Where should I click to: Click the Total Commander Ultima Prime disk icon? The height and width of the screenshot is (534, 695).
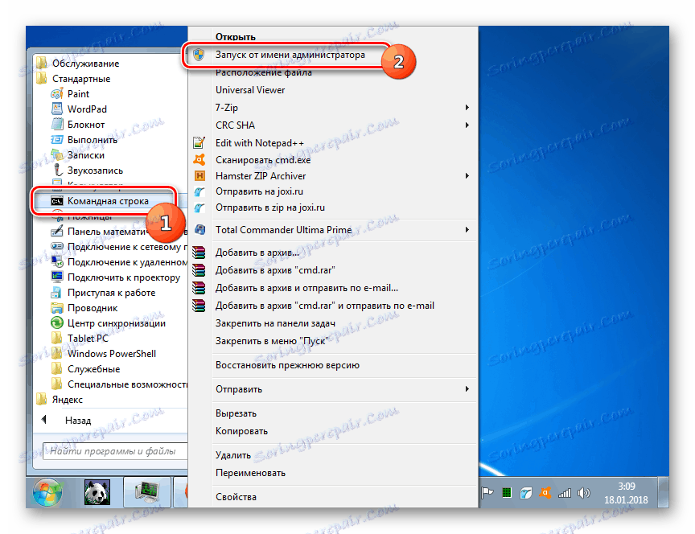click(x=199, y=229)
